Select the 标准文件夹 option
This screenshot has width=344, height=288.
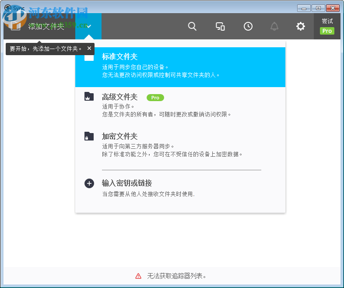point(180,67)
